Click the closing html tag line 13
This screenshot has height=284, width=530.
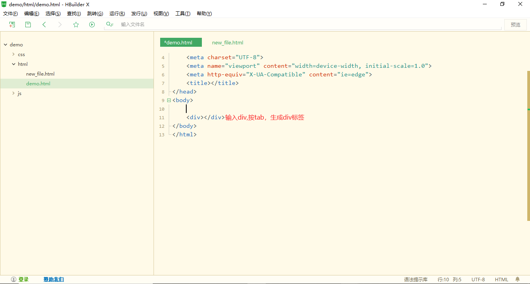(x=184, y=134)
